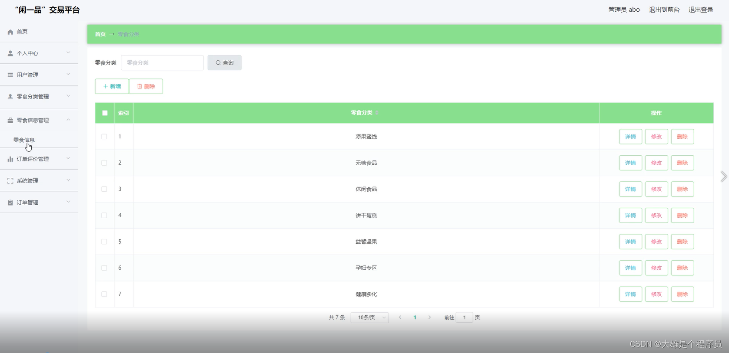Screen dimensions: 729x353
Task: Click 删除 for 凉果蜜饯 row
Action: point(682,137)
